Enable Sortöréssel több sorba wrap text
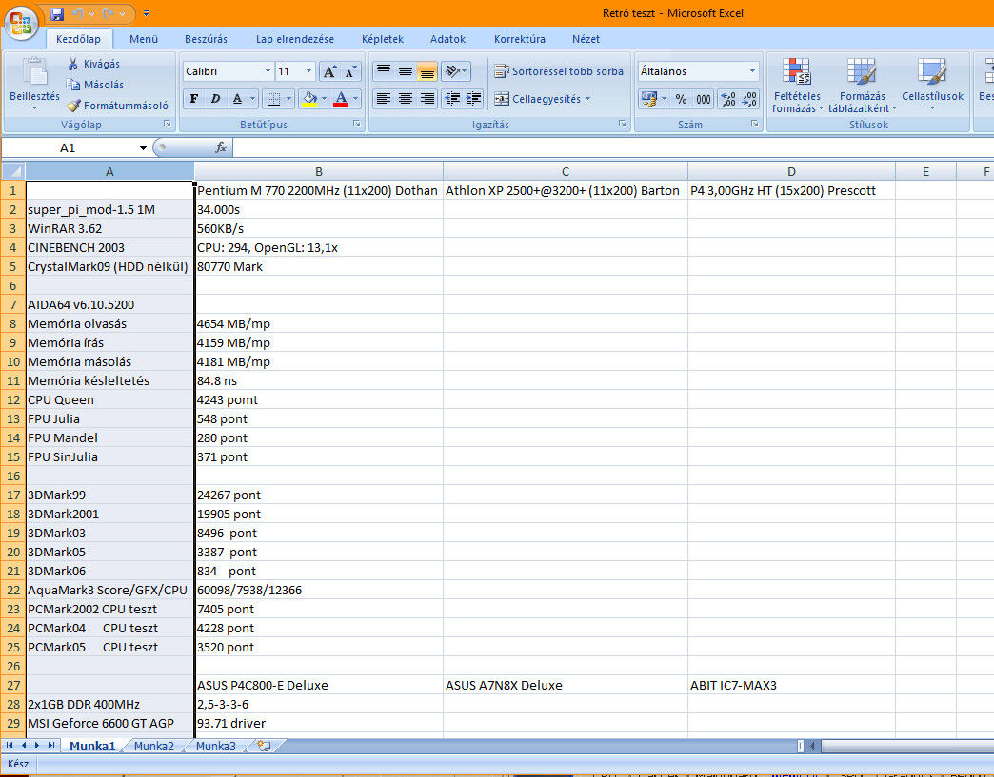994x777 pixels. point(559,71)
